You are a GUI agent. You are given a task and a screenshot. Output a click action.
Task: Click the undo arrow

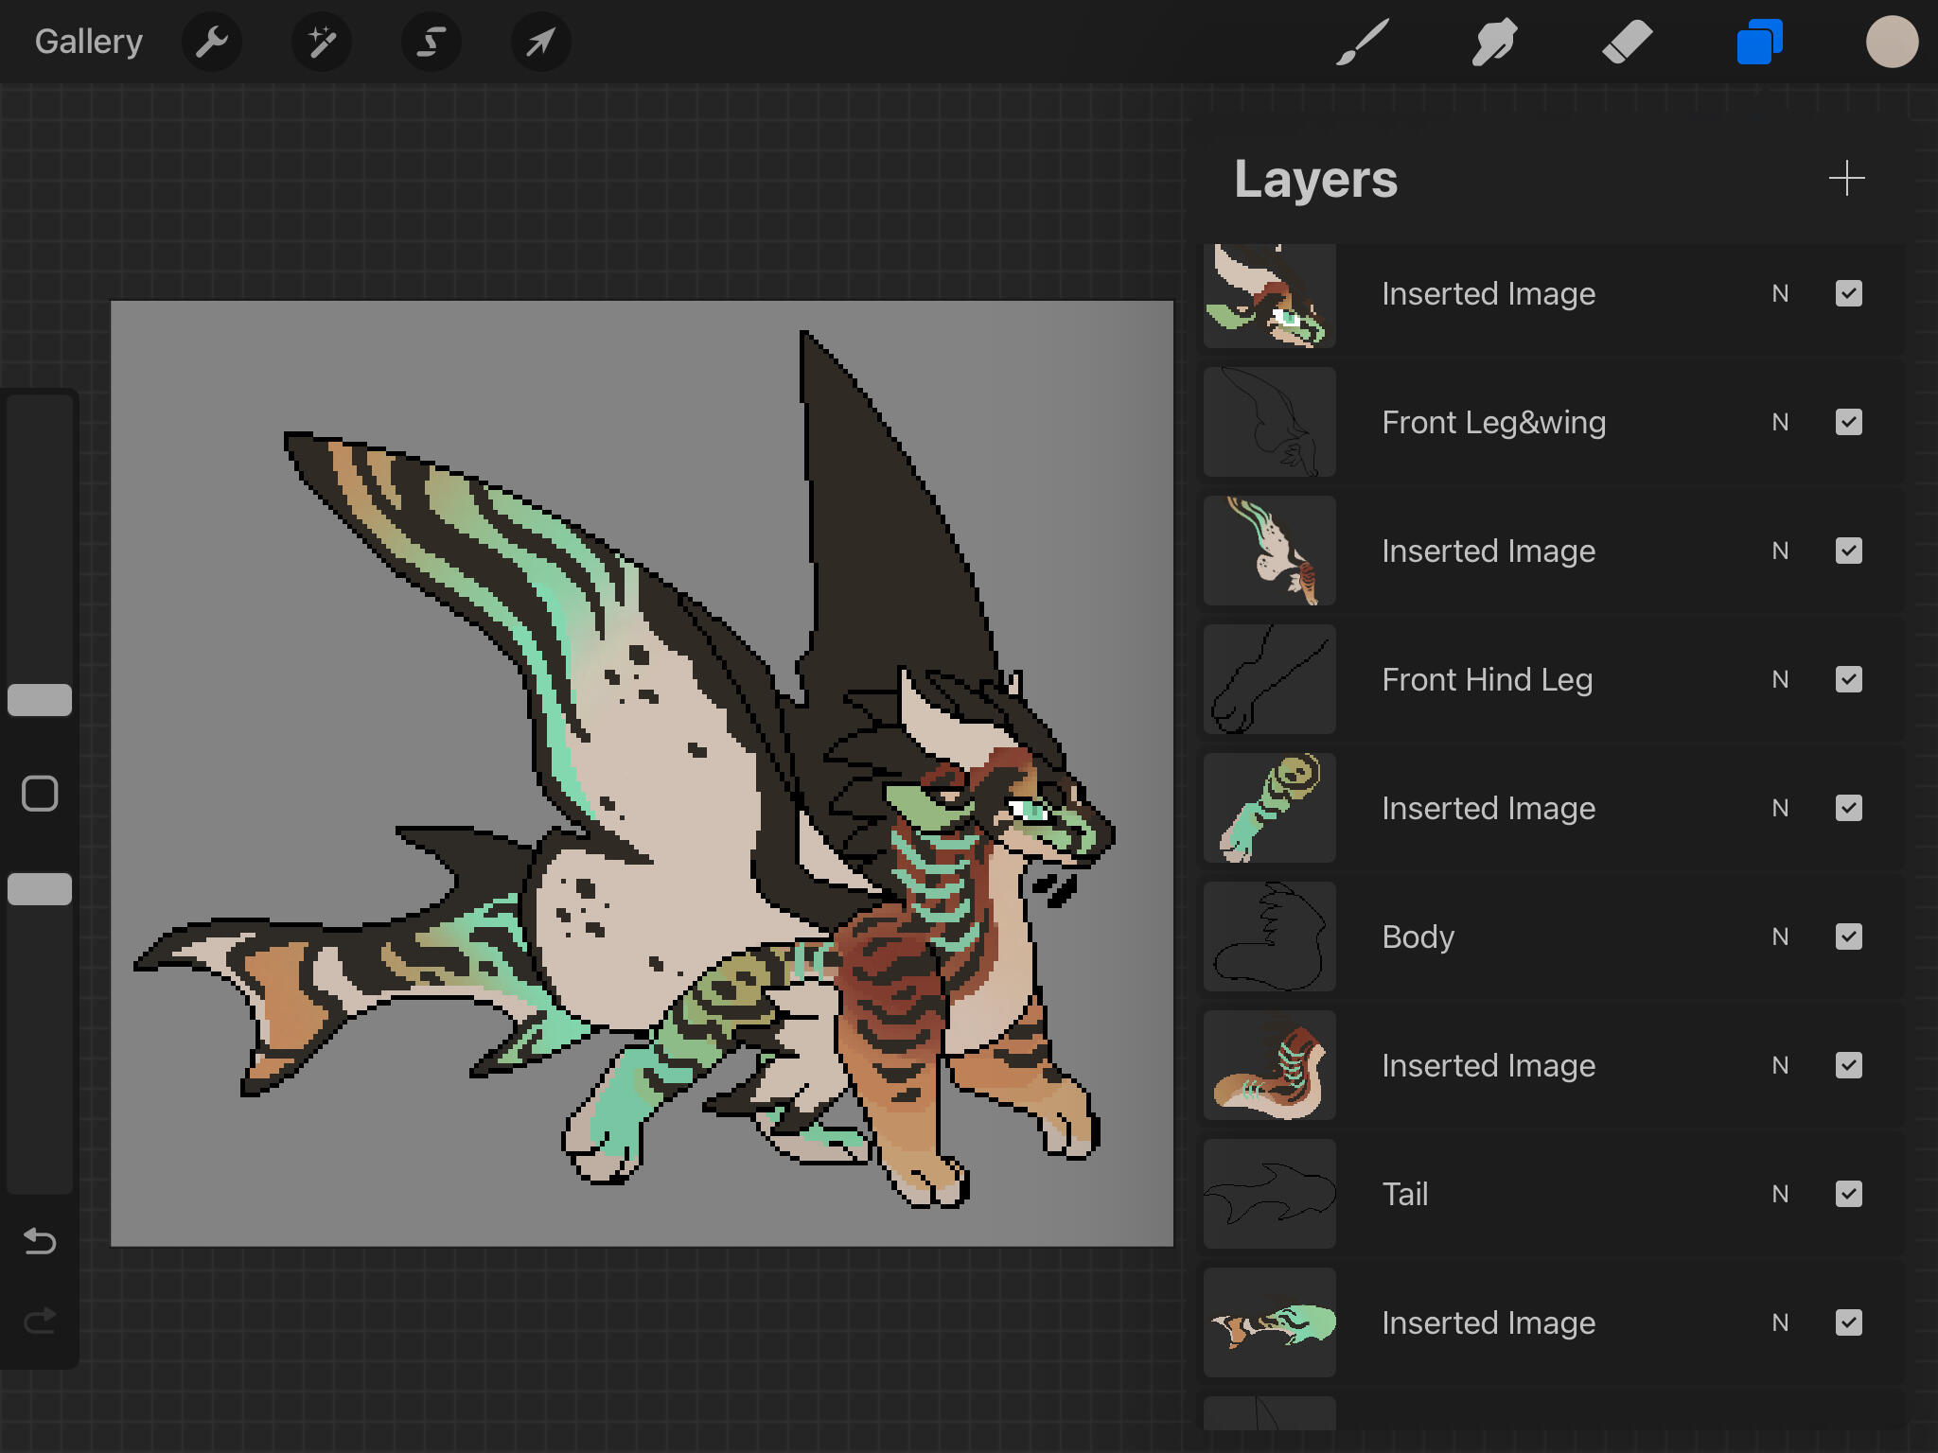40,1240
